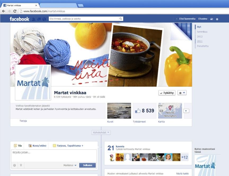
Task: Jump to 2012 on the timeline
Action: [x=200, y=36]
